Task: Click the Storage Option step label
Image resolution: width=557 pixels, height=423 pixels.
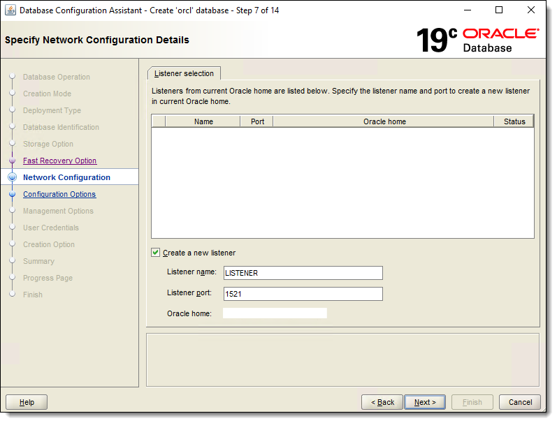Action: [x=48, y=144]
